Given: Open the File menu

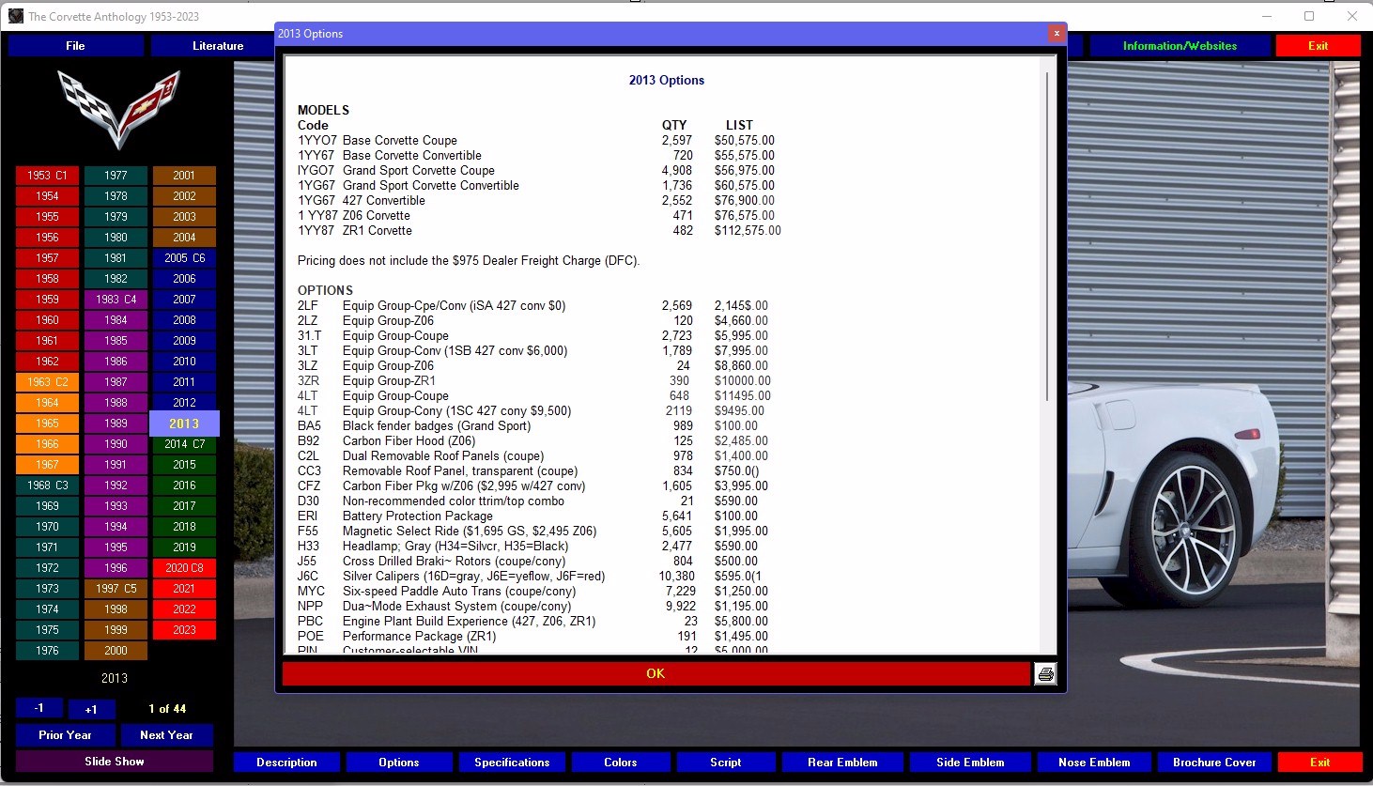Looking at the screenshot, I should click(76, 45).
